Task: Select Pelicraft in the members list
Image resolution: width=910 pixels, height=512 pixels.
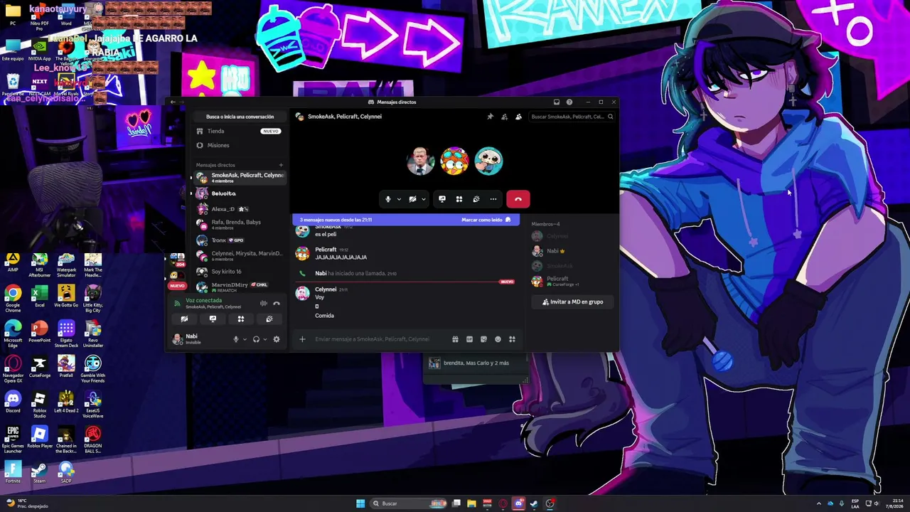Action: point(572,281)
